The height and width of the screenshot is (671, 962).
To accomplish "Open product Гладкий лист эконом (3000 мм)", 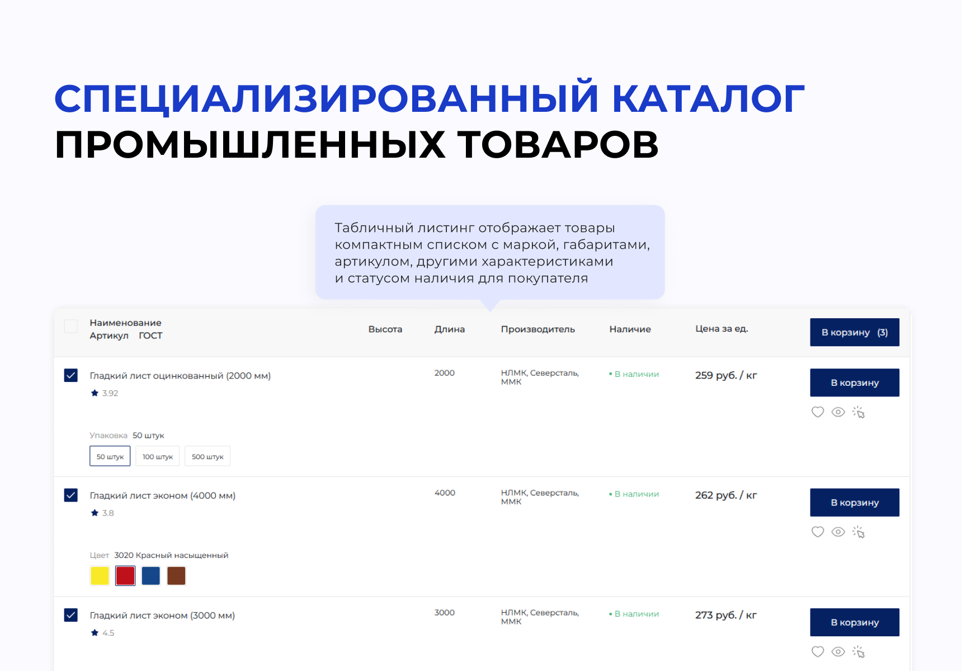I will (x=162, y=615).
